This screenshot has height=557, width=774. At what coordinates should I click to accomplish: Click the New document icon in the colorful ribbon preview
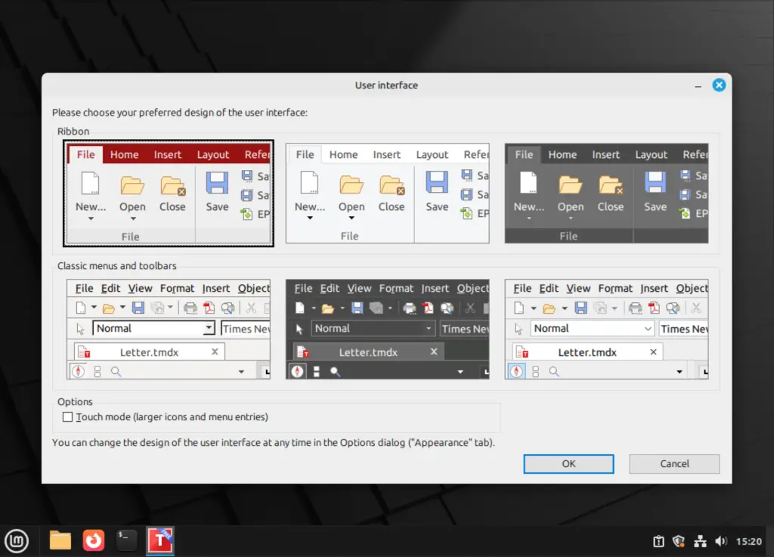tap(91, 184)
